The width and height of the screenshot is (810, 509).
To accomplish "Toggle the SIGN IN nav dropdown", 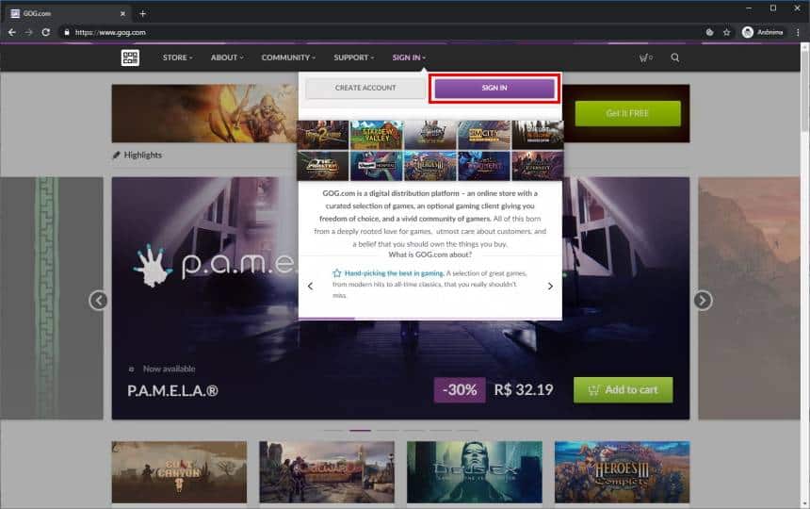I will pos(409,57).
